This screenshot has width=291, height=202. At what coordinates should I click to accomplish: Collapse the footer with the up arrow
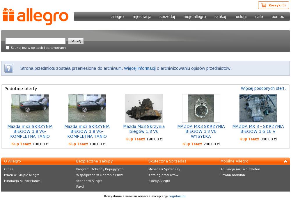point(285,161)
